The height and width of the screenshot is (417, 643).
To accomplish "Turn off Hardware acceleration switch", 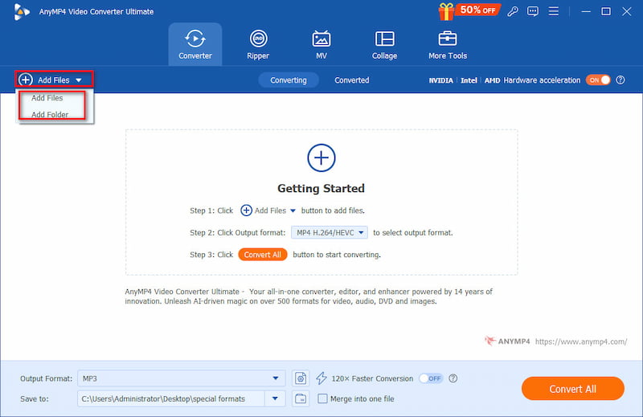I will point(598,80).
